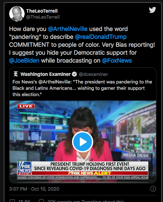The image size is (163, 202).
Task: Open the @ArthelNeville mention link
Action: coord(68,29)
